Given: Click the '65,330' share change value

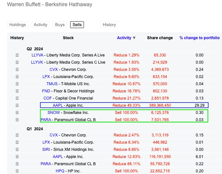Looking at the screenshot, I should coord(160,55).
